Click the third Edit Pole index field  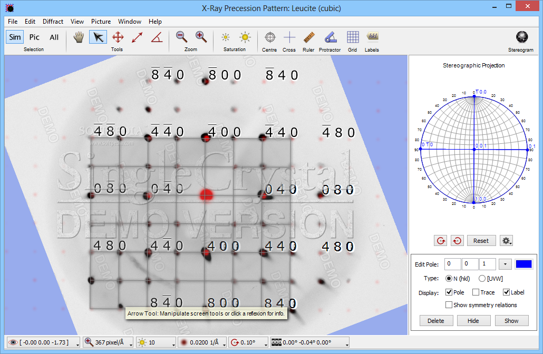point(487,264)
